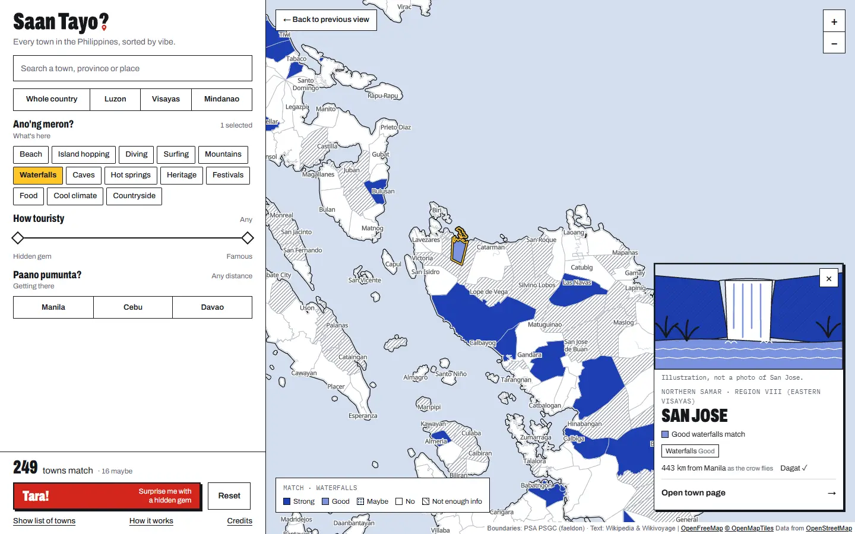
Task: Toggle the Festivals filter
Action: pyautogui.click(x=228, y=175)
